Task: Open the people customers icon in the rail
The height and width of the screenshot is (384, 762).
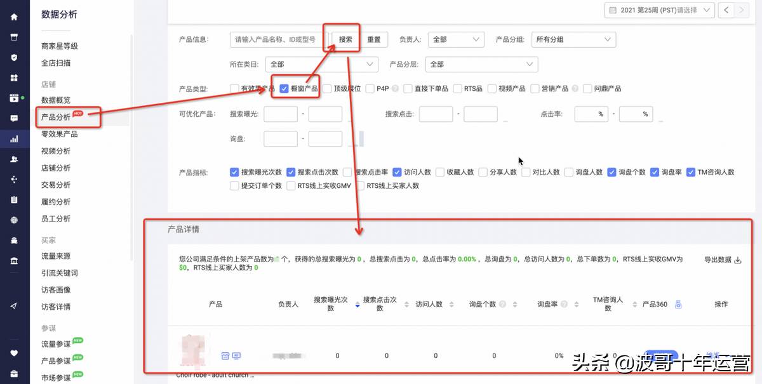Action: [x=14, y=159]
